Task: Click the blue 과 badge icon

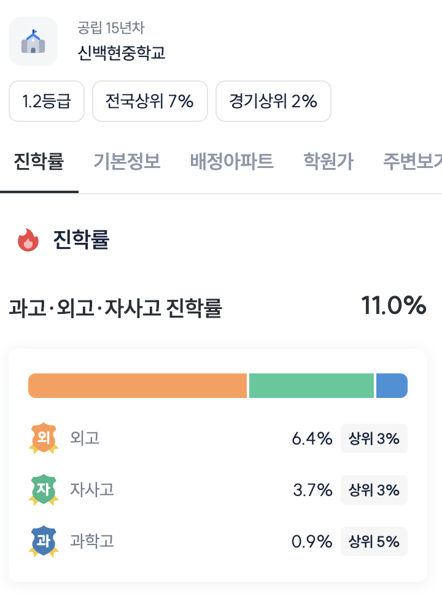Action: coord(44,541)
